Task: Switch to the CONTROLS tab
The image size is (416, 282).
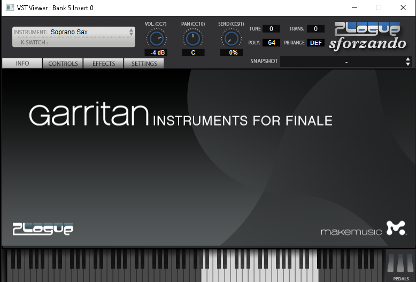Action: pos(63,64)
